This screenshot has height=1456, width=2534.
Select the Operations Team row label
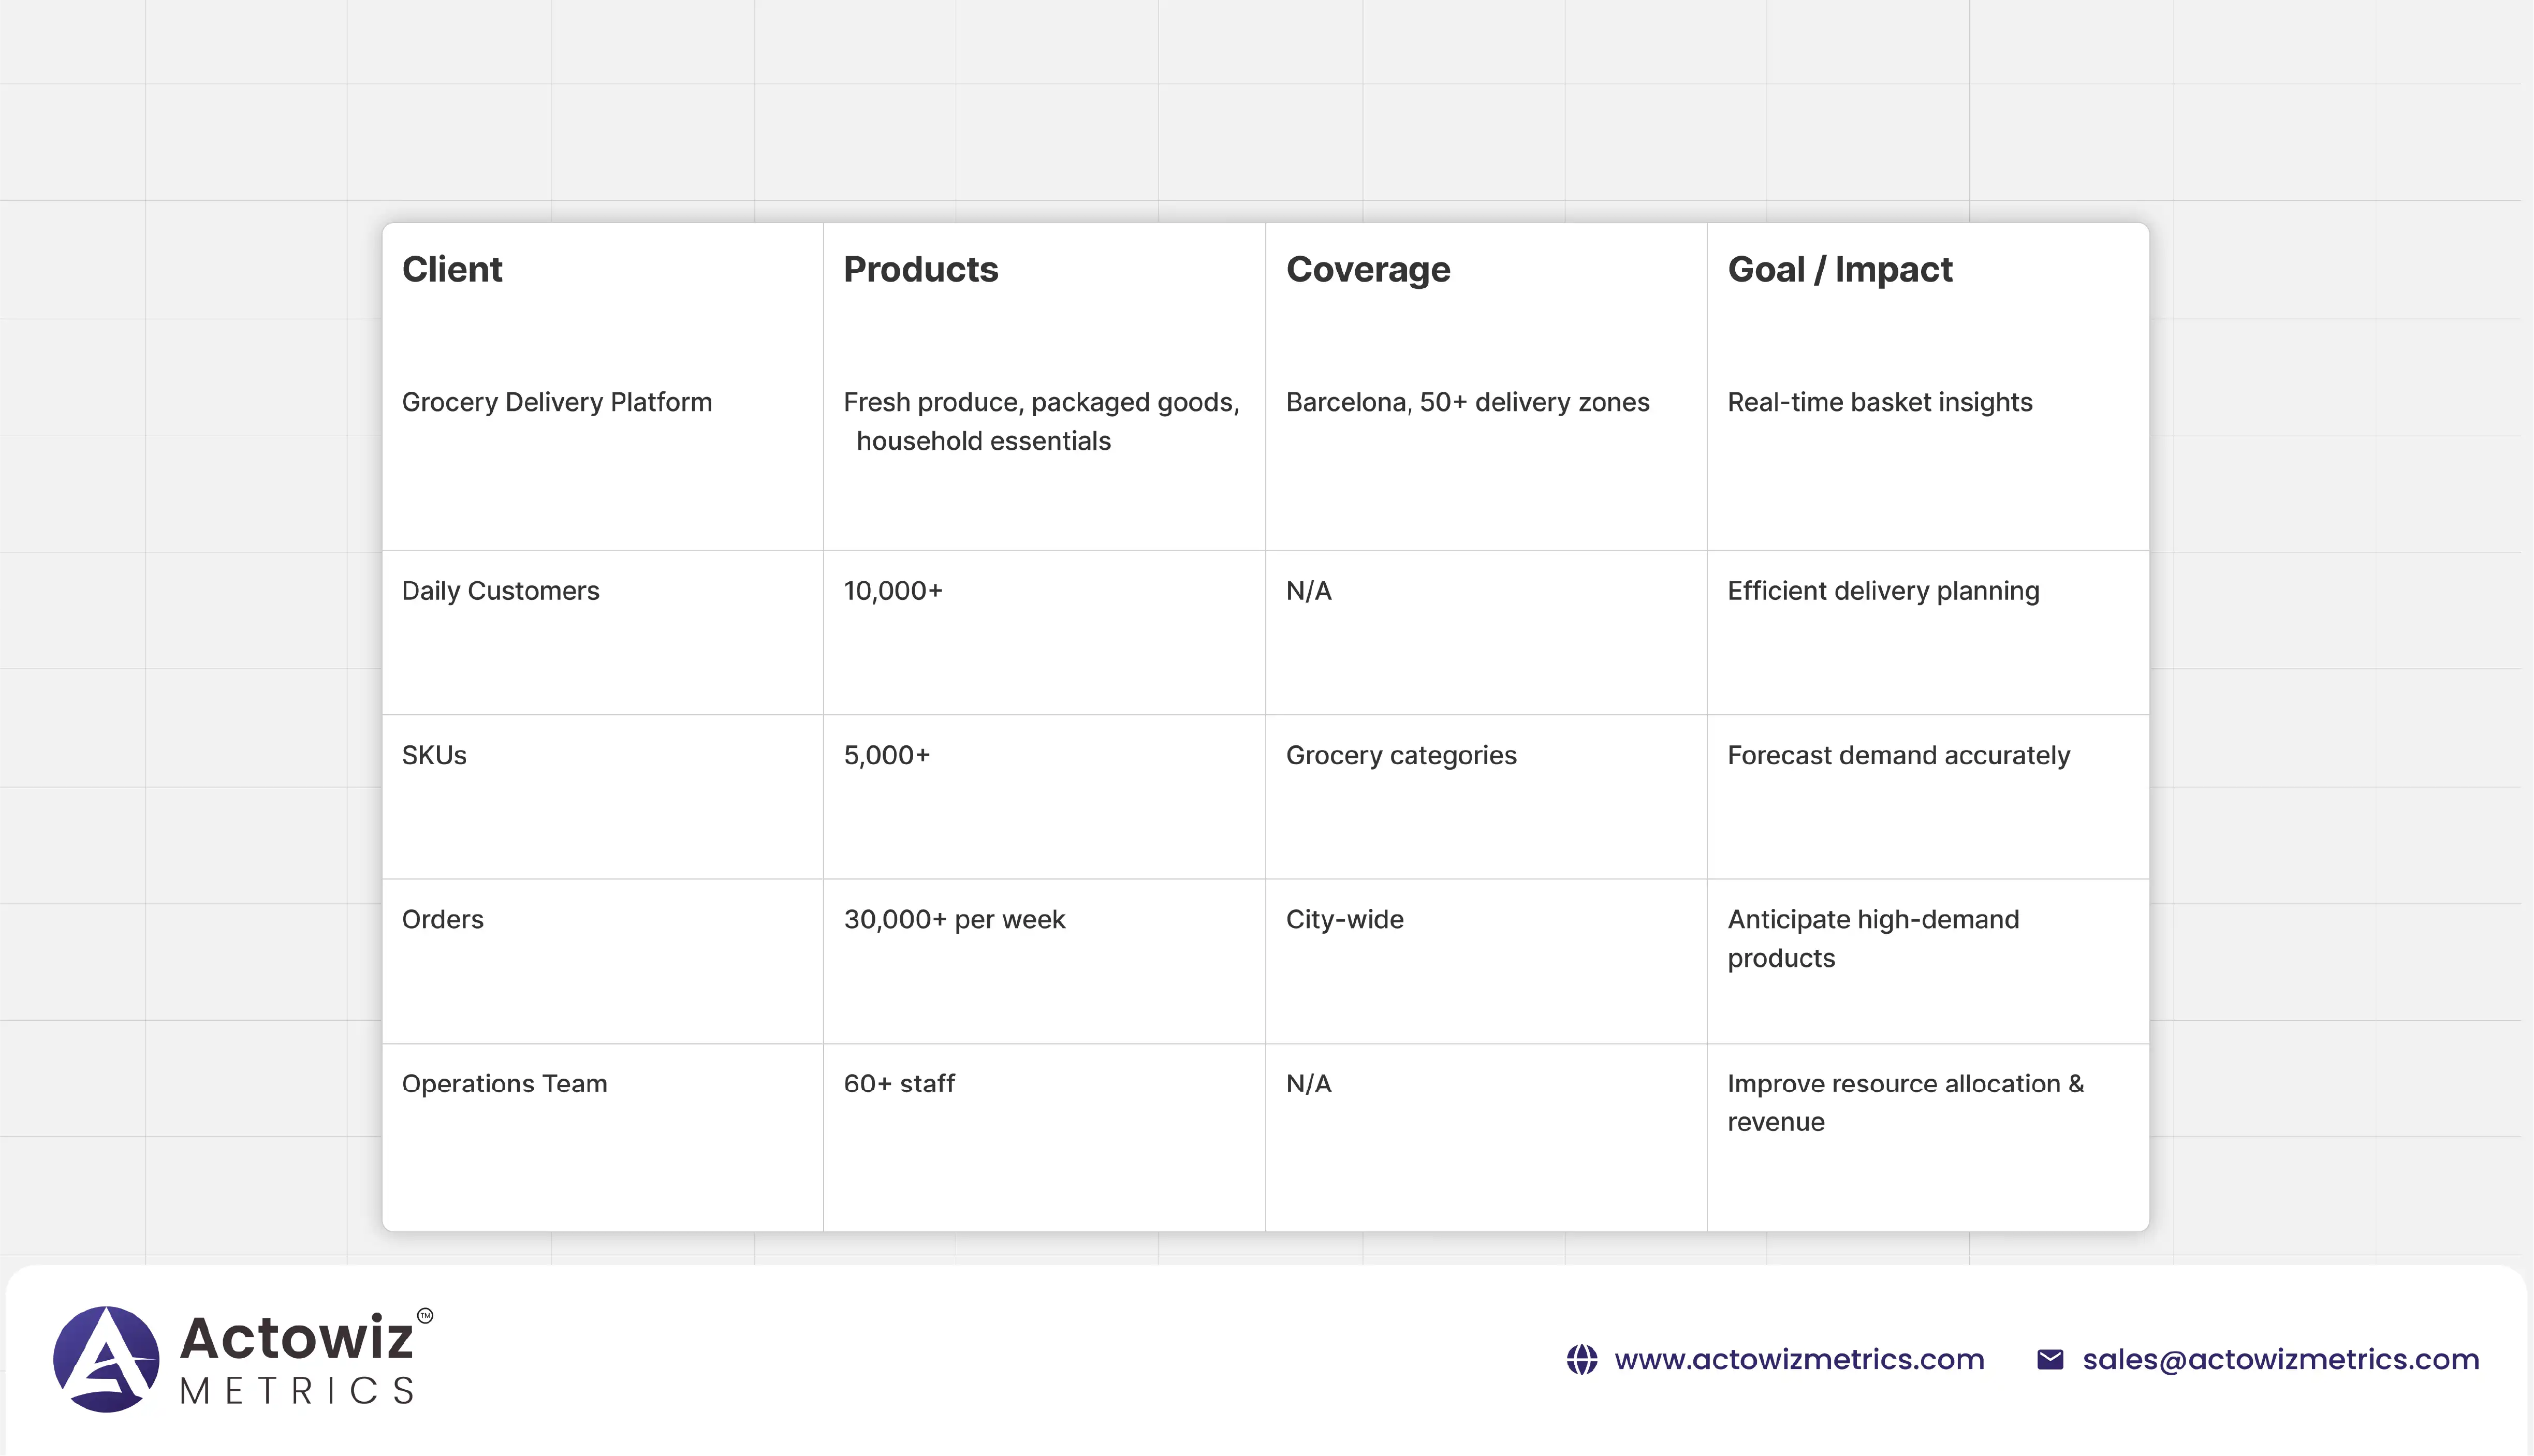tap(504, 1084)
